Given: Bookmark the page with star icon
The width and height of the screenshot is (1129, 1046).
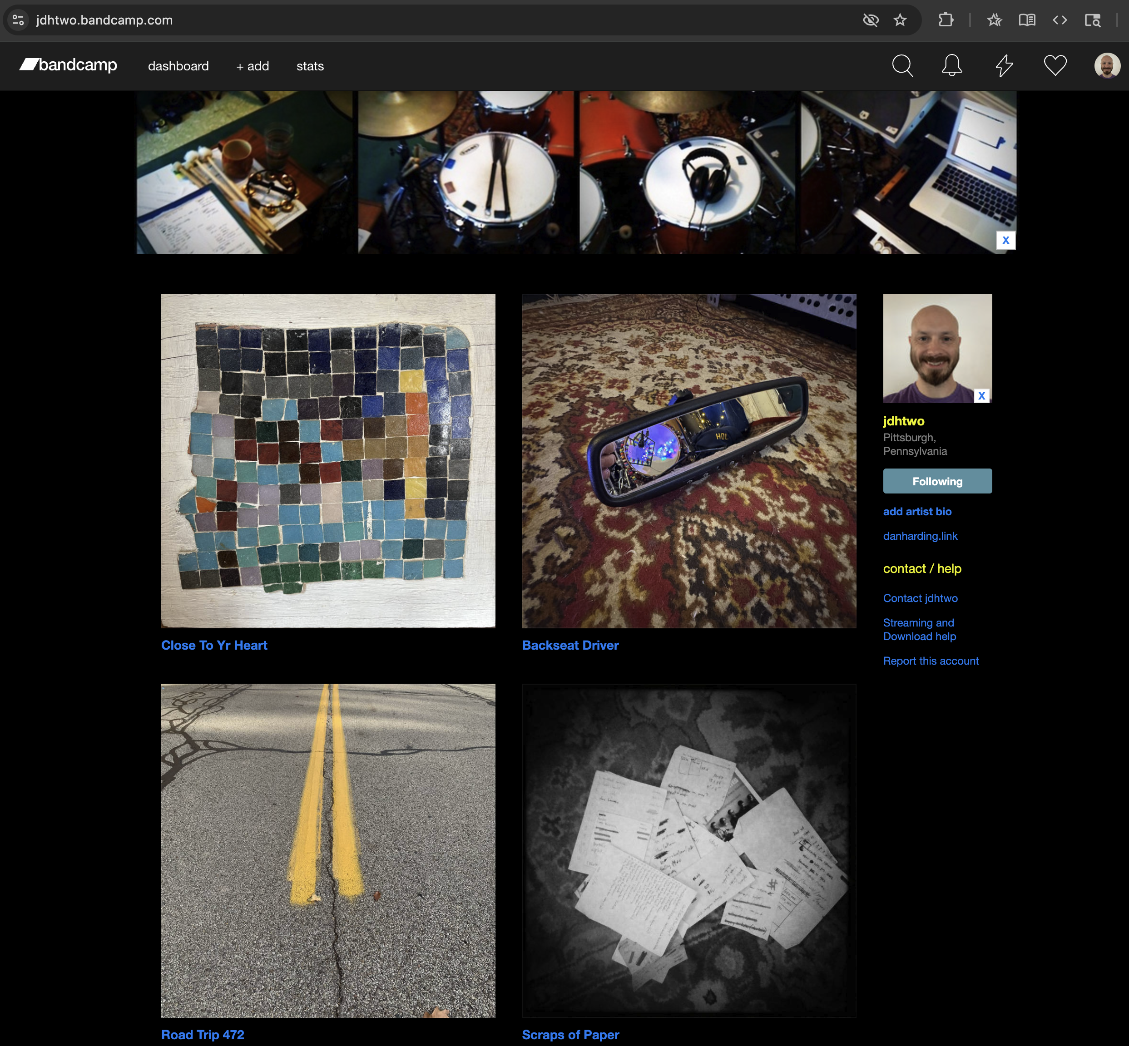Looking at the screenshot, I should click(x=900, y=20).
